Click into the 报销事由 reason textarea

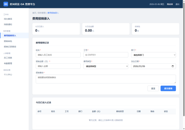pyautogui.click(x=106, y=79)
